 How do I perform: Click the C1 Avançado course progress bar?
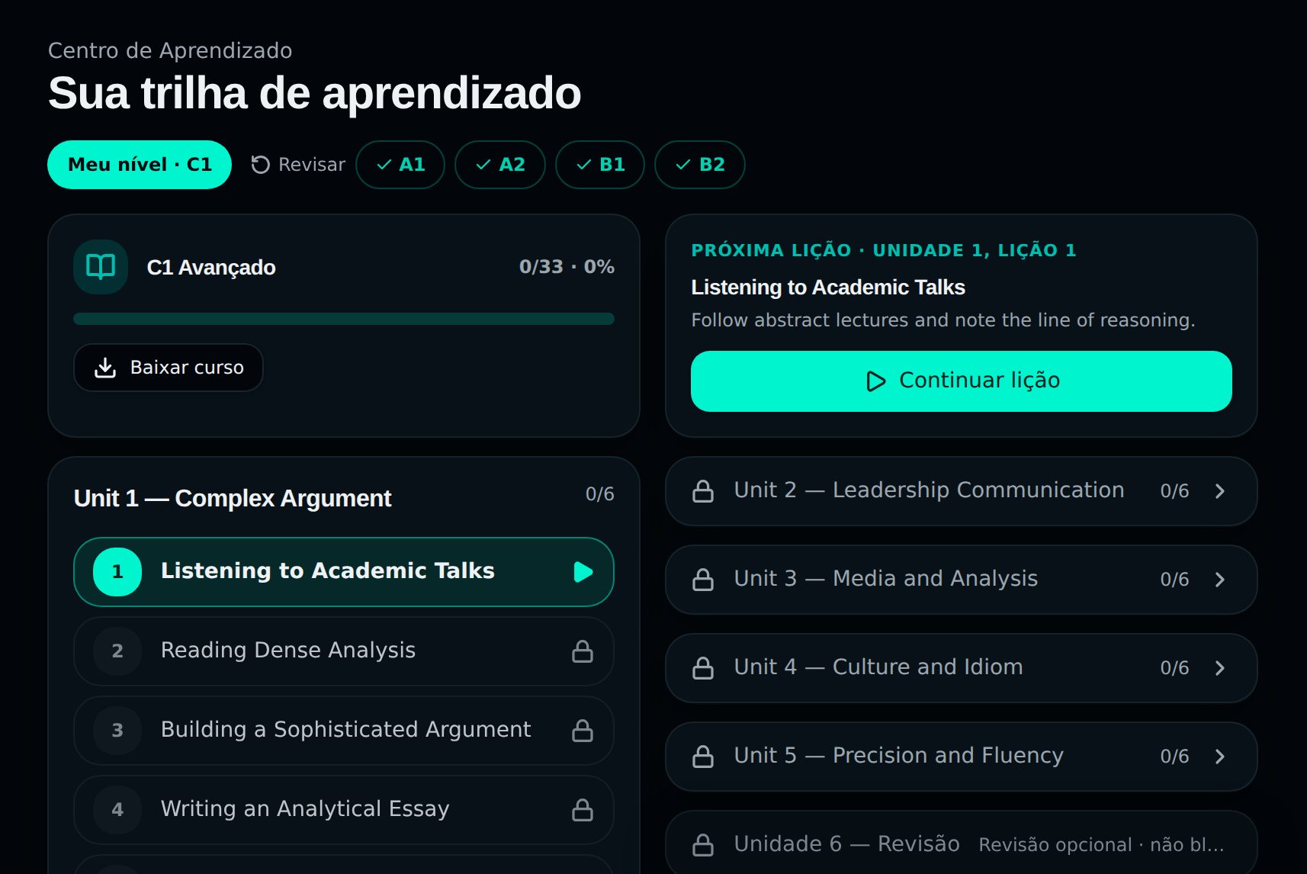[344, 319]
